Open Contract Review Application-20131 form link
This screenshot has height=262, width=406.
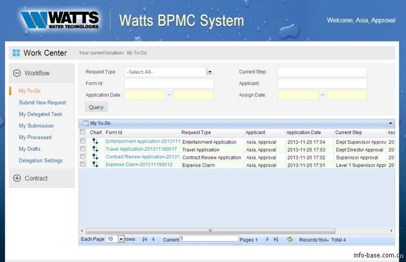(143, 157)
